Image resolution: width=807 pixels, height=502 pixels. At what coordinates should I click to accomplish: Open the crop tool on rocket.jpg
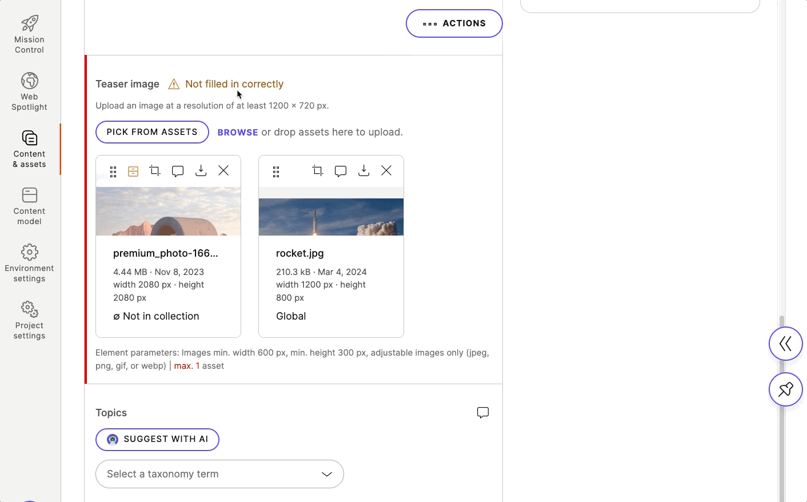point(318,170)
